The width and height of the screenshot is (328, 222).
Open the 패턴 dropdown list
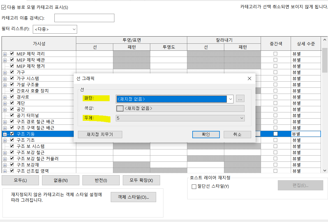point(230,99)
